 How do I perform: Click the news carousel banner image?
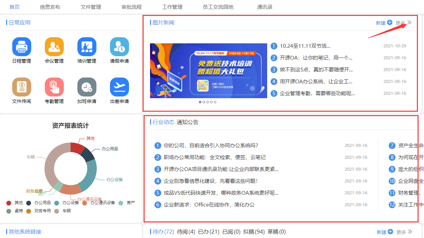pyautogui.click(x=208, y=71)
